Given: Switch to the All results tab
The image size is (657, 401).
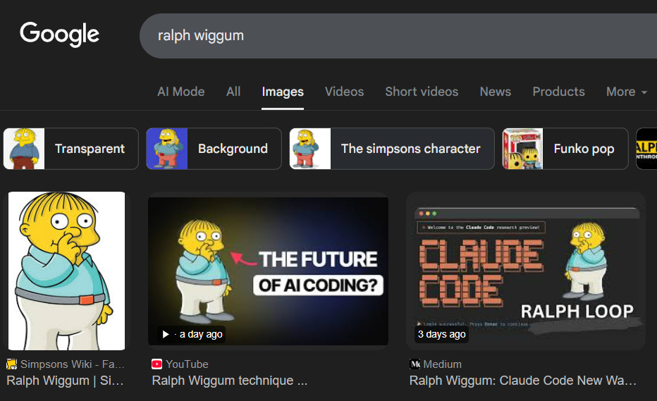Looking at the screenshot, I should click(233, 92).
